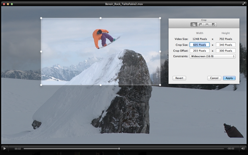248x155 pixels.
Task: Click the Revert button
Action: [179, 78]
